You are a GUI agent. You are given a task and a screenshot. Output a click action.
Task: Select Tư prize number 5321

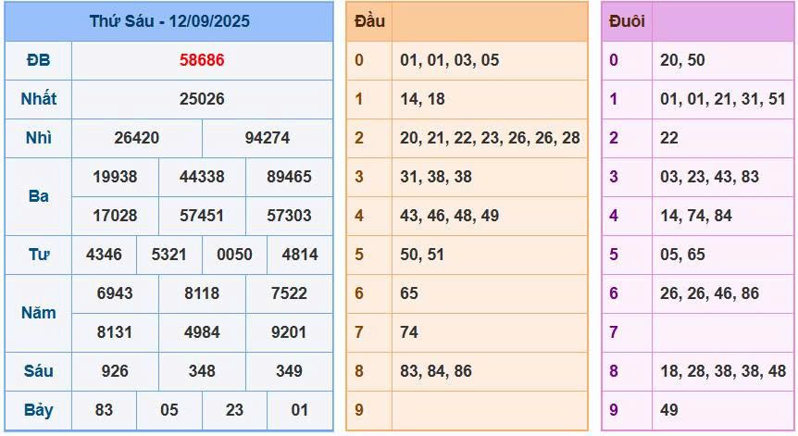pos(169,255)
